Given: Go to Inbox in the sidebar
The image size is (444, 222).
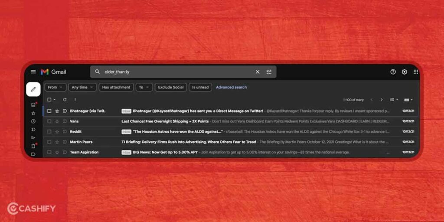Looking at the screenshot, I should coord(33,105).
